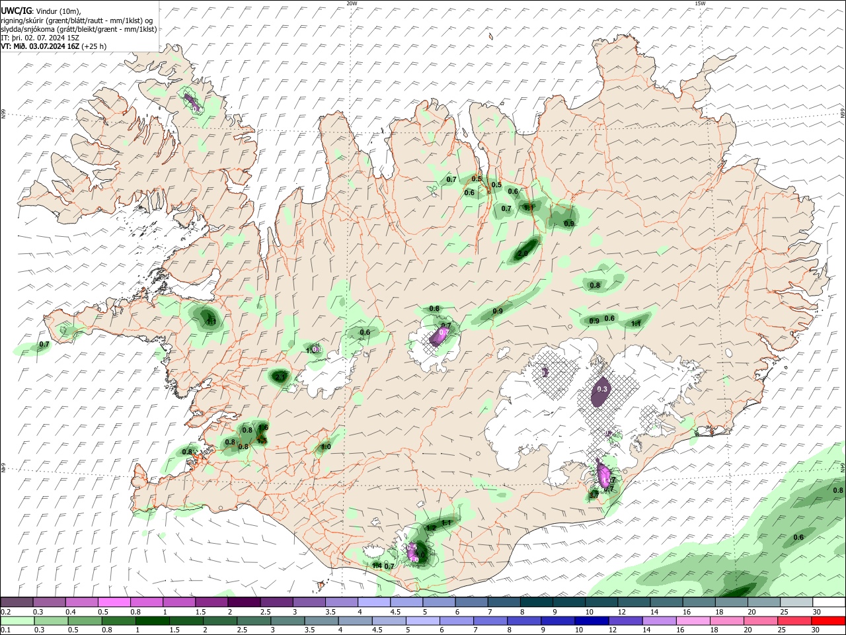The image size is (846, 635).
Task: Click the '0.3' value on the glacier's purple patch
Action: (x=602, y=390)
